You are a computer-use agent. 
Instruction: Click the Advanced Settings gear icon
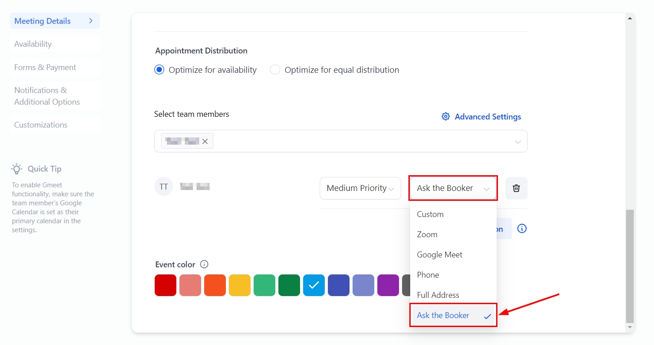click(x=445, y=117)
